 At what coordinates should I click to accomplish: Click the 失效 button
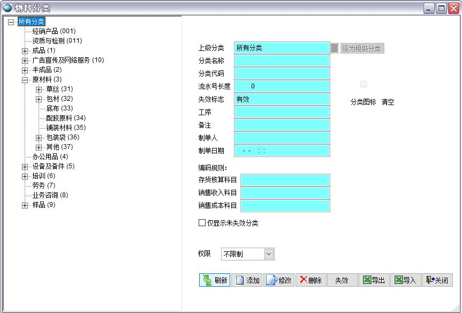coord(342,280)
